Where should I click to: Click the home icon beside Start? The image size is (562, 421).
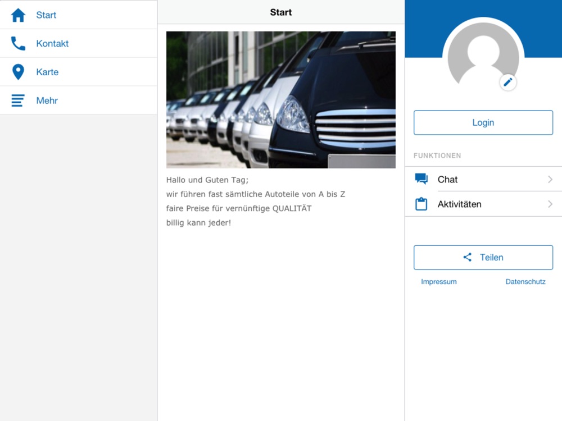click(18, 15)
